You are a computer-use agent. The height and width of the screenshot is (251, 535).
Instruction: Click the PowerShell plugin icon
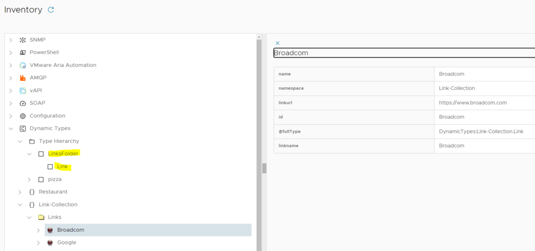22,53
